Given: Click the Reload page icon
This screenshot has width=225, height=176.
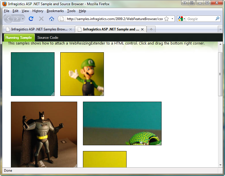Looking at the screenshot, I should (31, 19).
